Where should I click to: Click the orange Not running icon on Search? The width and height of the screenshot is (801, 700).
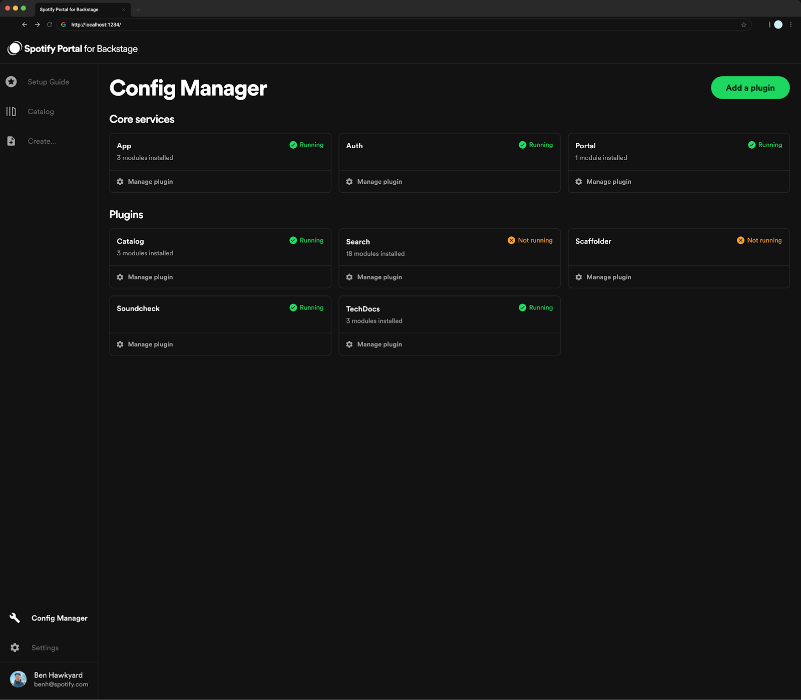point(512,240)
